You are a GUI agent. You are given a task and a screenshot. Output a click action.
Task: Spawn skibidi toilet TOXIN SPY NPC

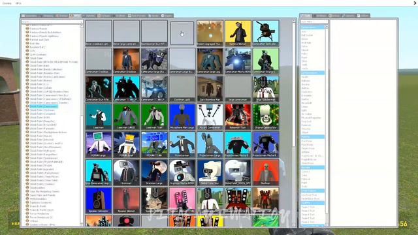[238, 172]
